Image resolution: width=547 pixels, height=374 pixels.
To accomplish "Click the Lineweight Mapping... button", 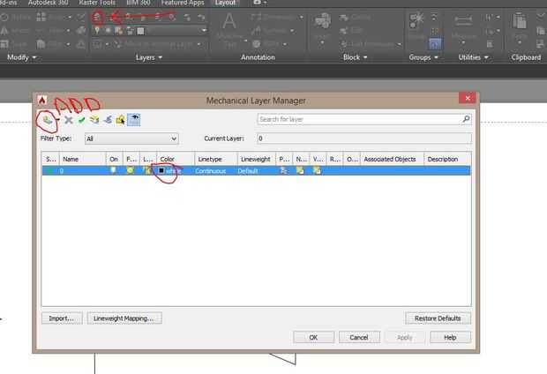I will (x=124, y=318).
